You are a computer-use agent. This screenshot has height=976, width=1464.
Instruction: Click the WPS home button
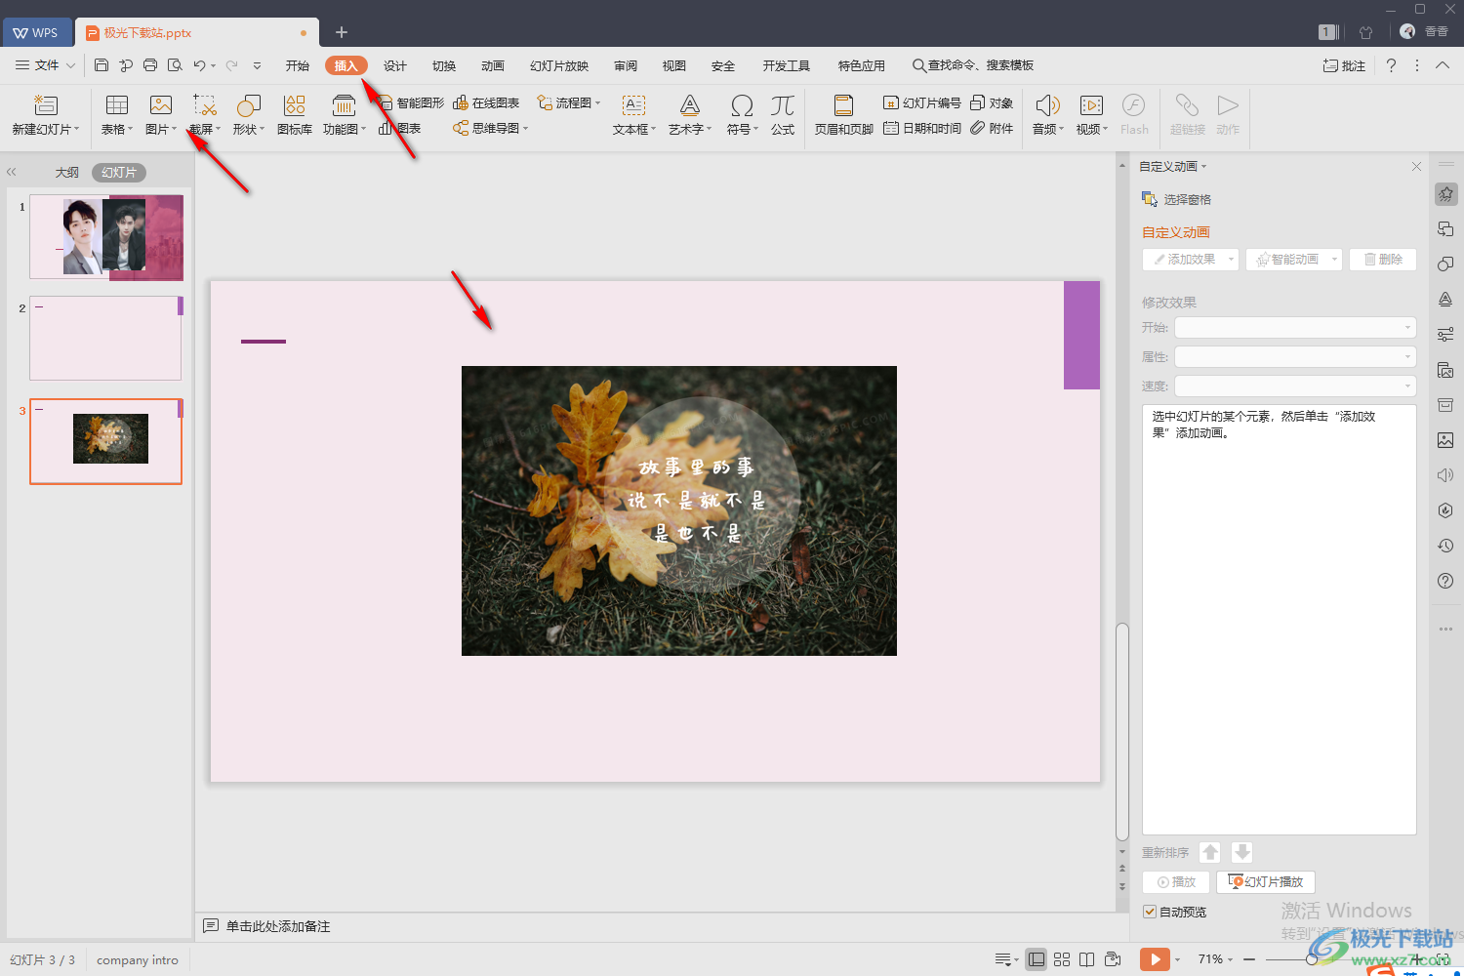[x=36, y=32]
